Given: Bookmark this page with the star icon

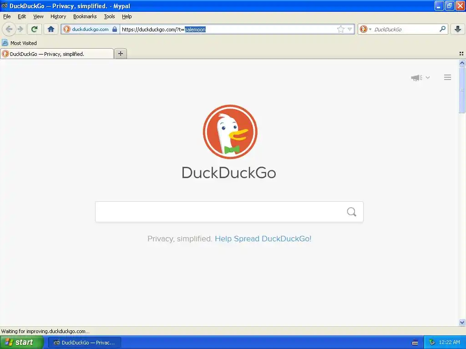Looking at the screenshot, I should tap(340, 29).
